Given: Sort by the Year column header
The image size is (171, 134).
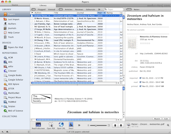Looking at the screenshot, I should [x=101, y=13].
